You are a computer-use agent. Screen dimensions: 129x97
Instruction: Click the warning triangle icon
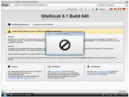coord(9,31)
